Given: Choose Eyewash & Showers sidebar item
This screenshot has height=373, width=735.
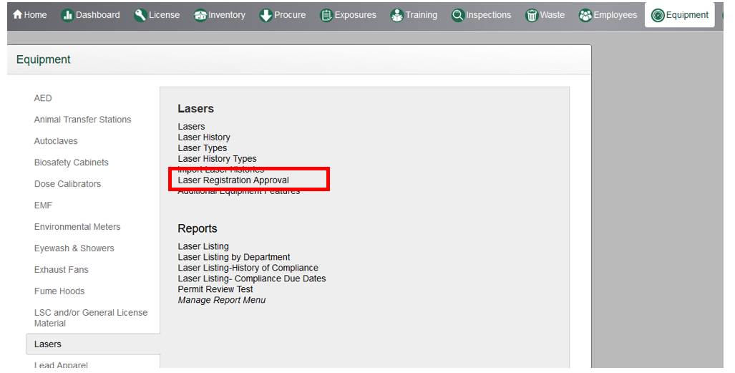Looking at the screenshot, I should click(74, 248).
